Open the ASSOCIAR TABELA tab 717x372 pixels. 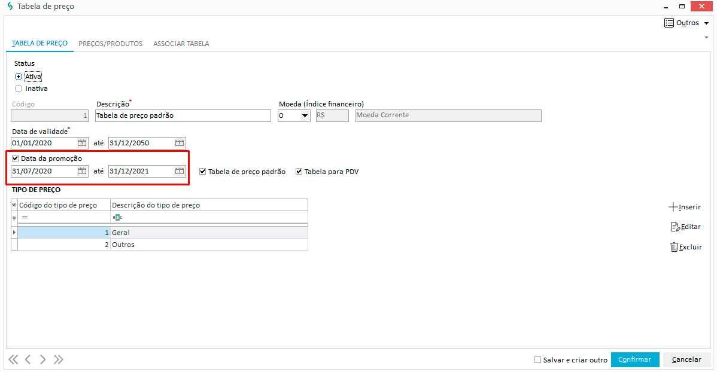181,44
